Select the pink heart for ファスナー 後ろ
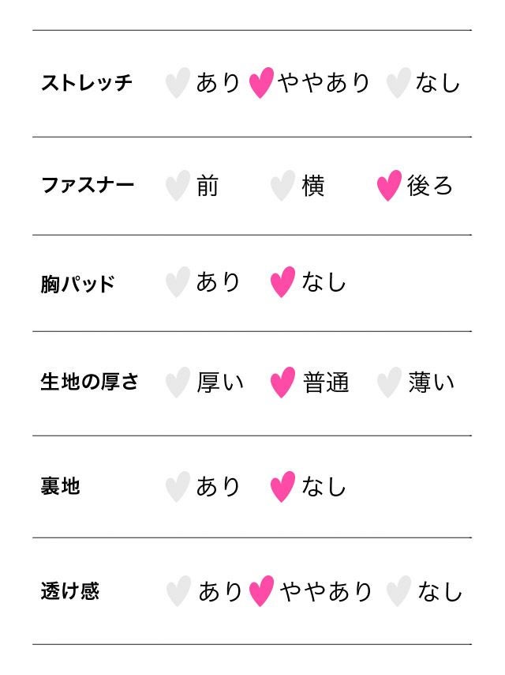Image resolution: width=505 pixels, height=675 pixels. [389, 186]
